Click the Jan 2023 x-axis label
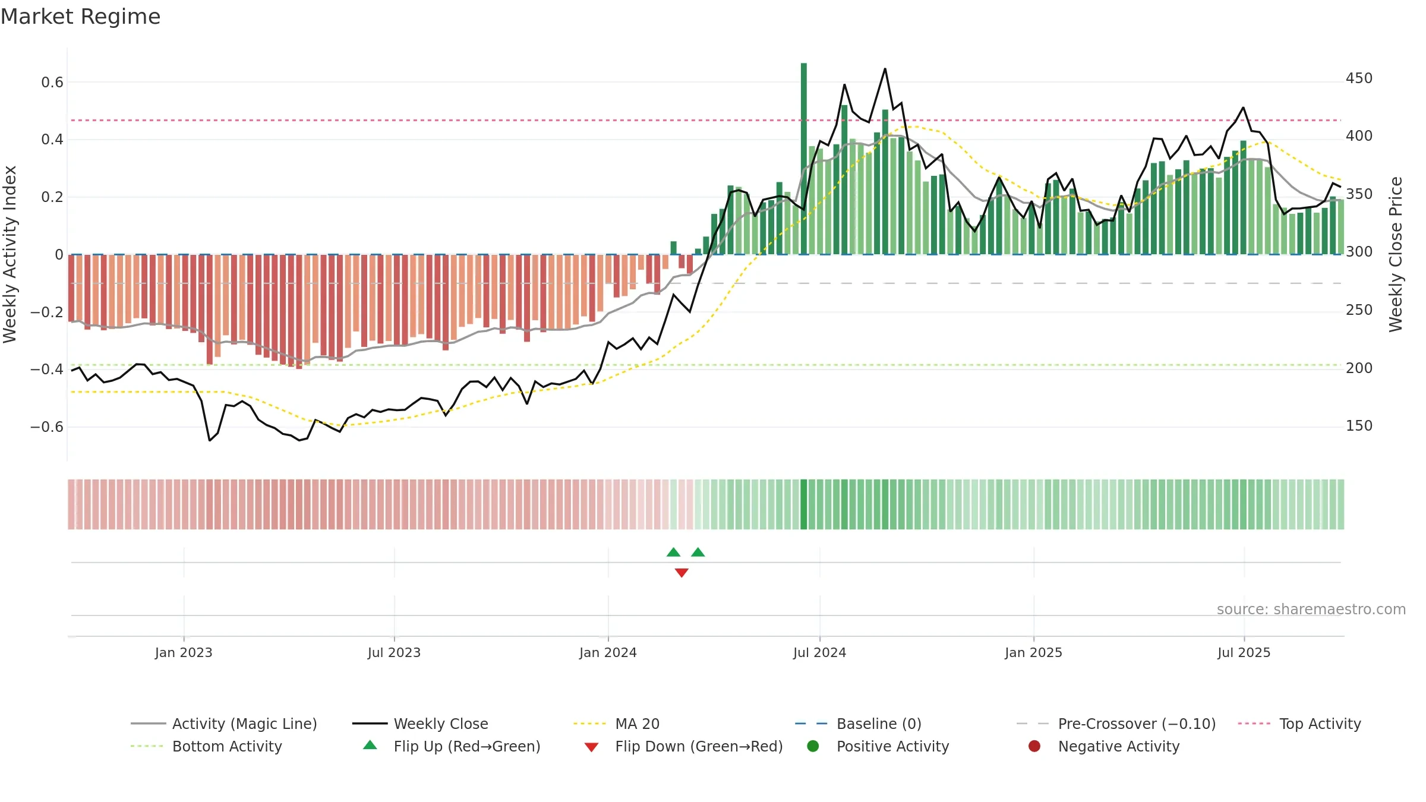 pyautogui.click(x=184, y=652)
